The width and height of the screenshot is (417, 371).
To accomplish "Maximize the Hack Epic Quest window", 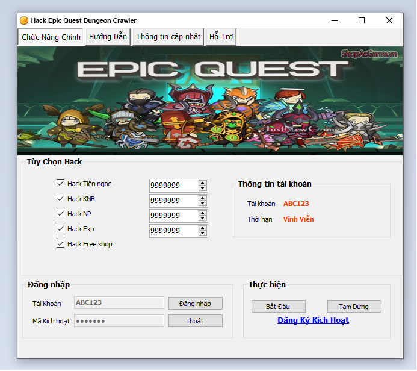I will tap(362, 20).
